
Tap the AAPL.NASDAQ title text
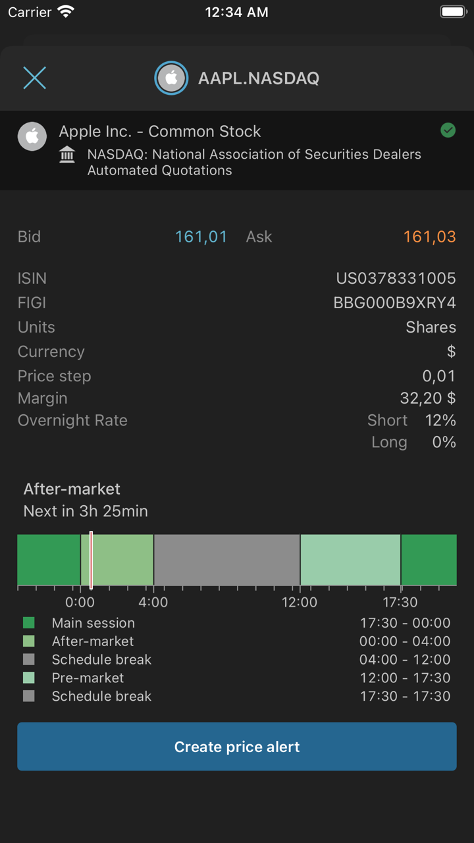coord(259,78)
